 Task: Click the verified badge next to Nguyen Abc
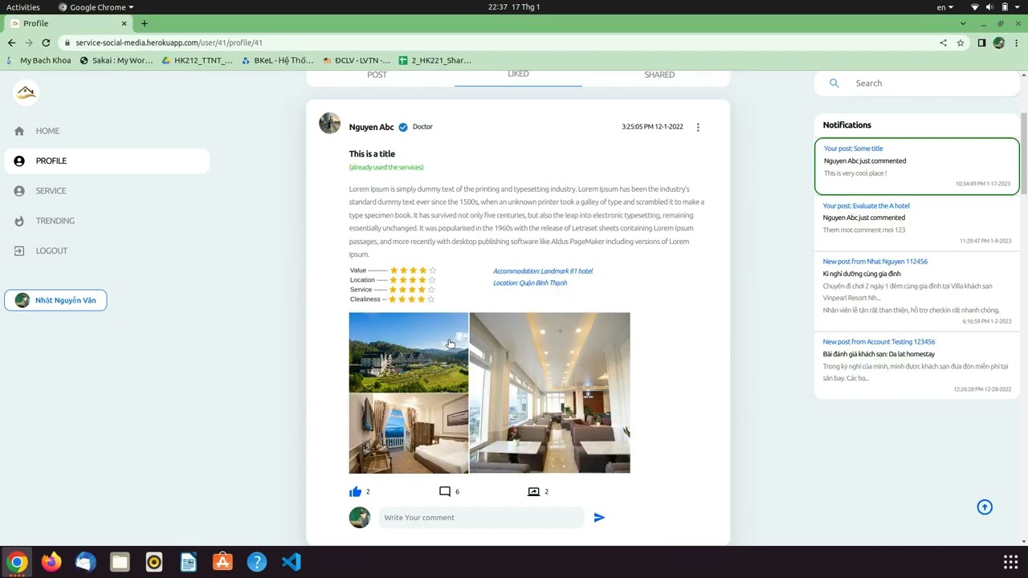point(403,127)
